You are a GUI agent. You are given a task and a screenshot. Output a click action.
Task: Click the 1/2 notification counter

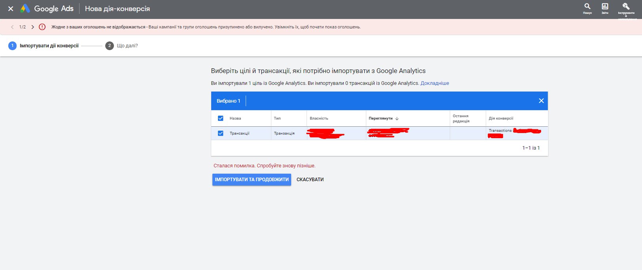23,27
